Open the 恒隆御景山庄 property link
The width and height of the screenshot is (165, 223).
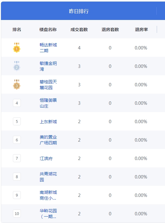pos(48,103)
